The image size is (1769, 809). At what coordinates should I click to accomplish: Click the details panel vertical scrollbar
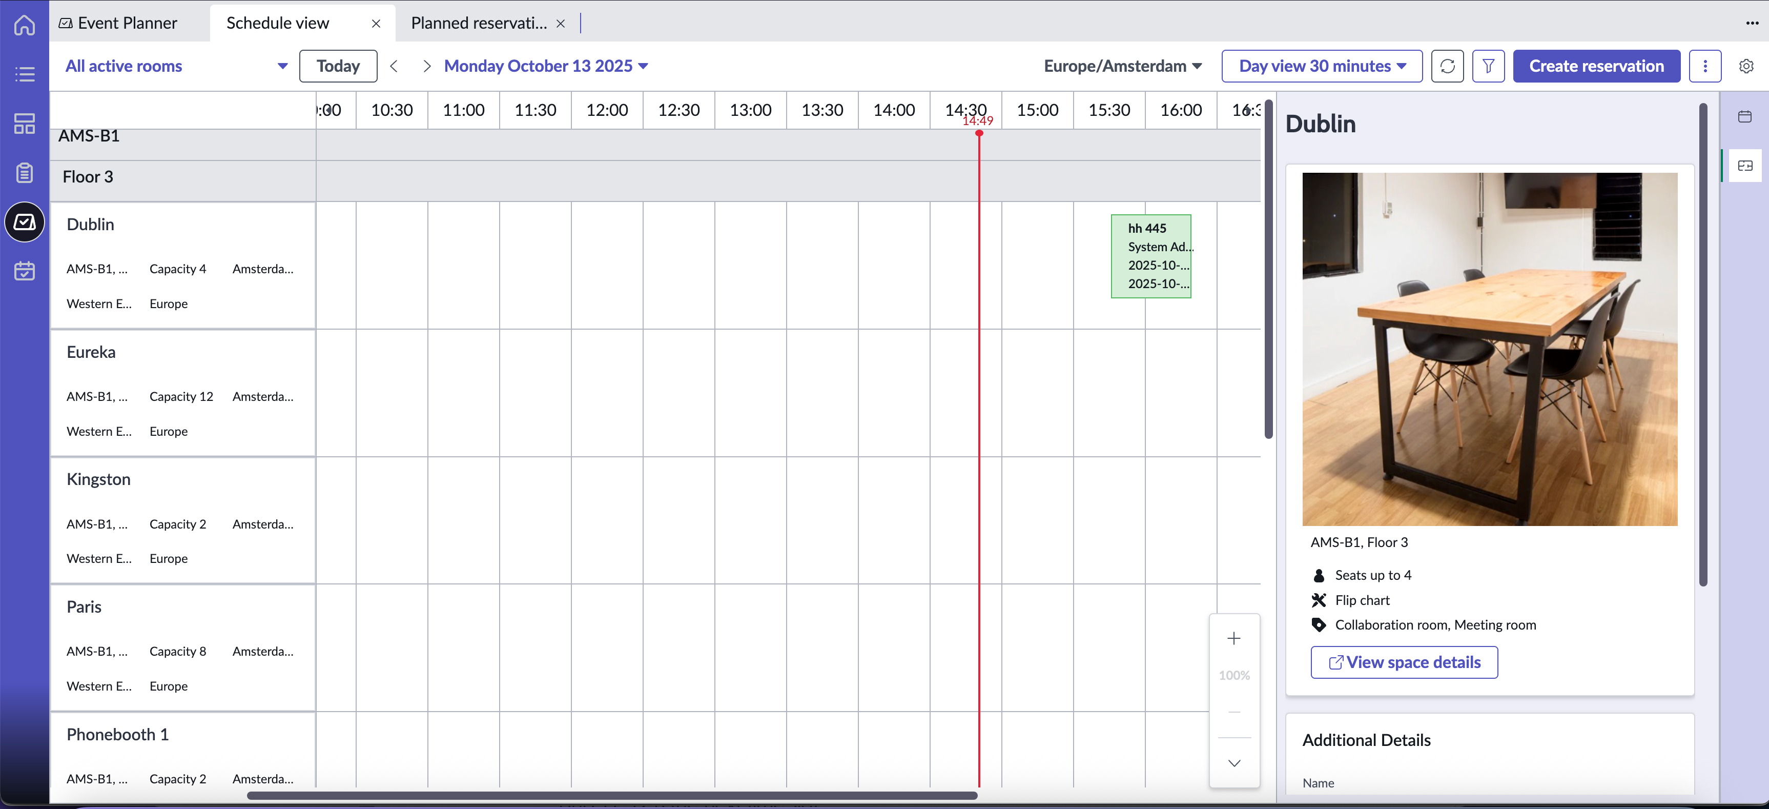point(1703,344)
